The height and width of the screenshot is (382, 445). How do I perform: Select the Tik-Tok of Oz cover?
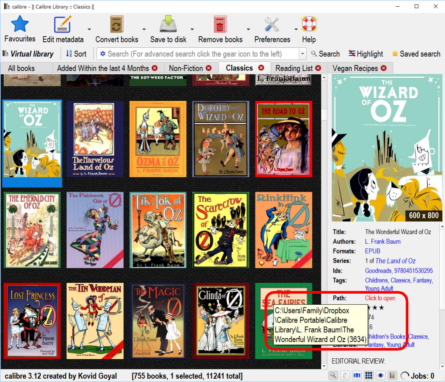[158, 230]
